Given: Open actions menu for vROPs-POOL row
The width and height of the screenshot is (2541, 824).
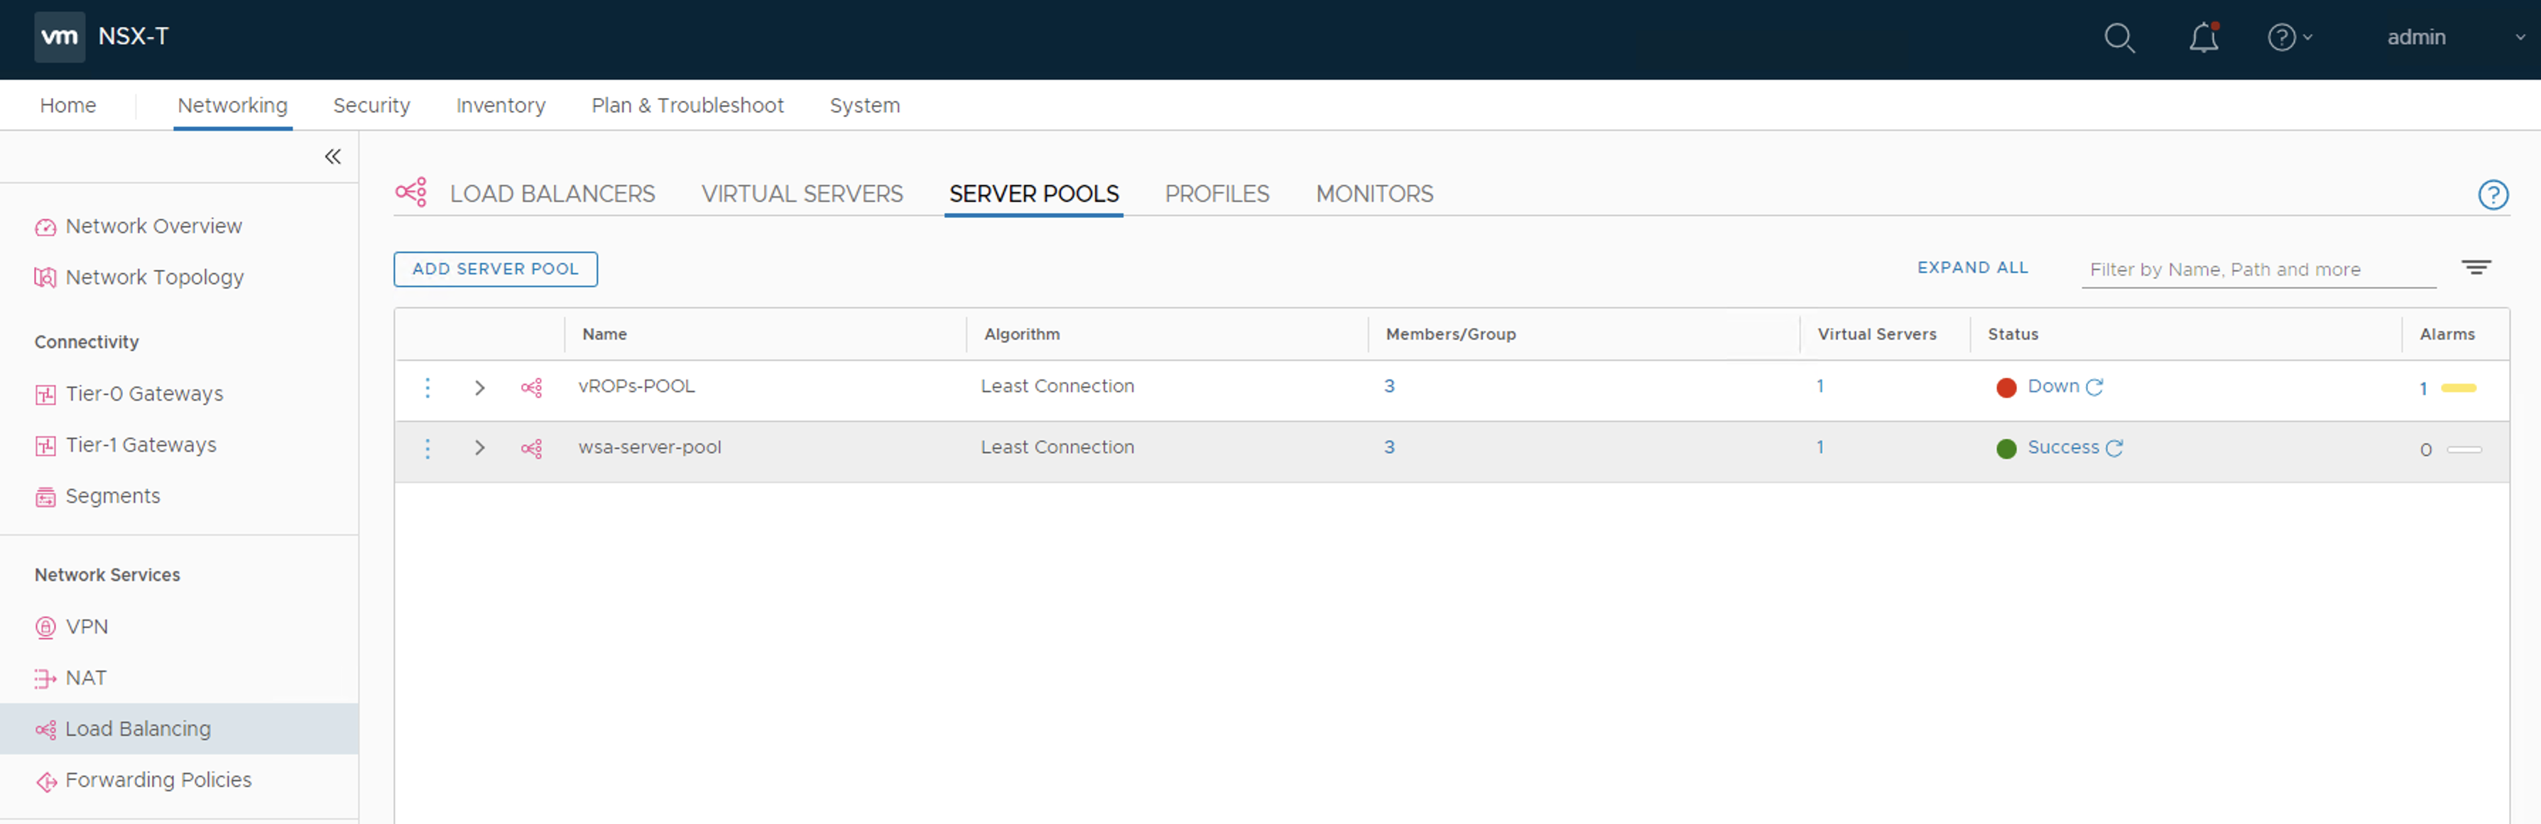Looking at the screenshot, I should [427, 388].
